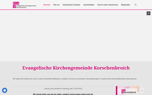
Task: Click the Evangelische Kirchengemeinde Korschenbroich logo
Action: click(25, 5)
